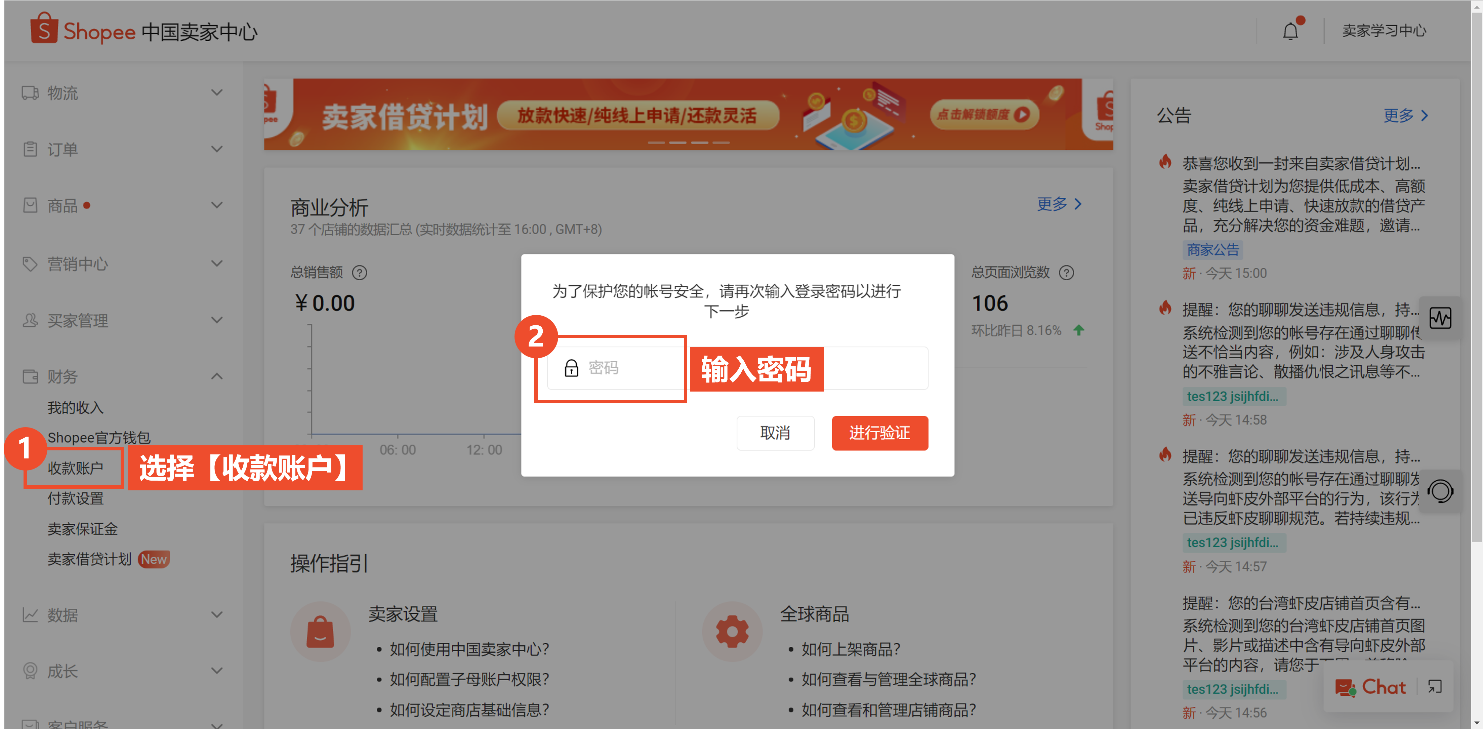Screen dimensions: 1483x729
Task: Click the 进行验证 button
Action: 880,433
